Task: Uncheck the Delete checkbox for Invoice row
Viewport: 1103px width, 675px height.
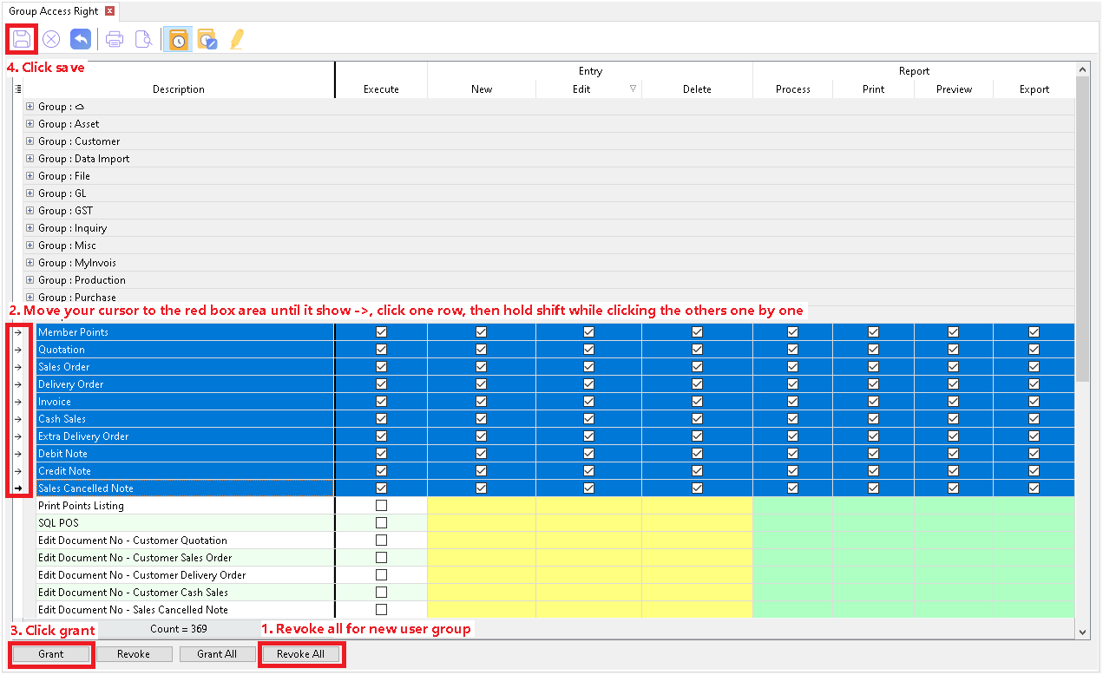Action: (697, 401)
